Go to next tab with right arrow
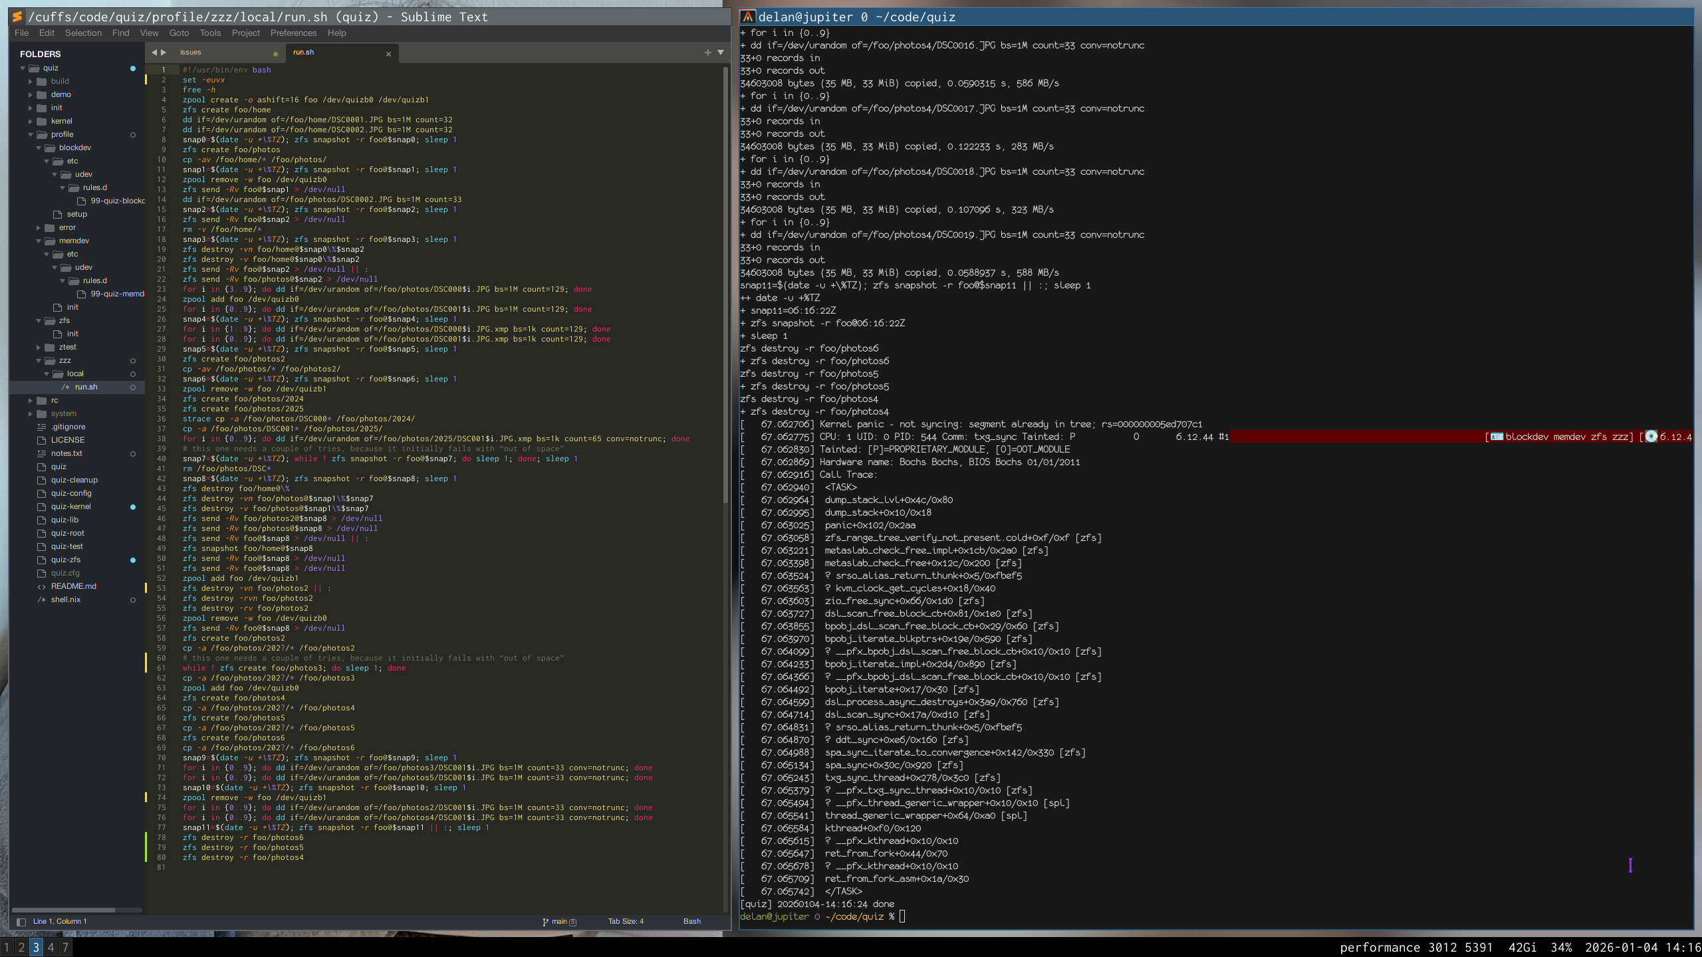 [x=164, y=53]
